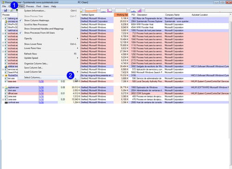Image resolution: width=232 pixels, height=169 pixels.
Task: Select 'Explorador de Windows' description cell
Action: click(x=147, y=88)
